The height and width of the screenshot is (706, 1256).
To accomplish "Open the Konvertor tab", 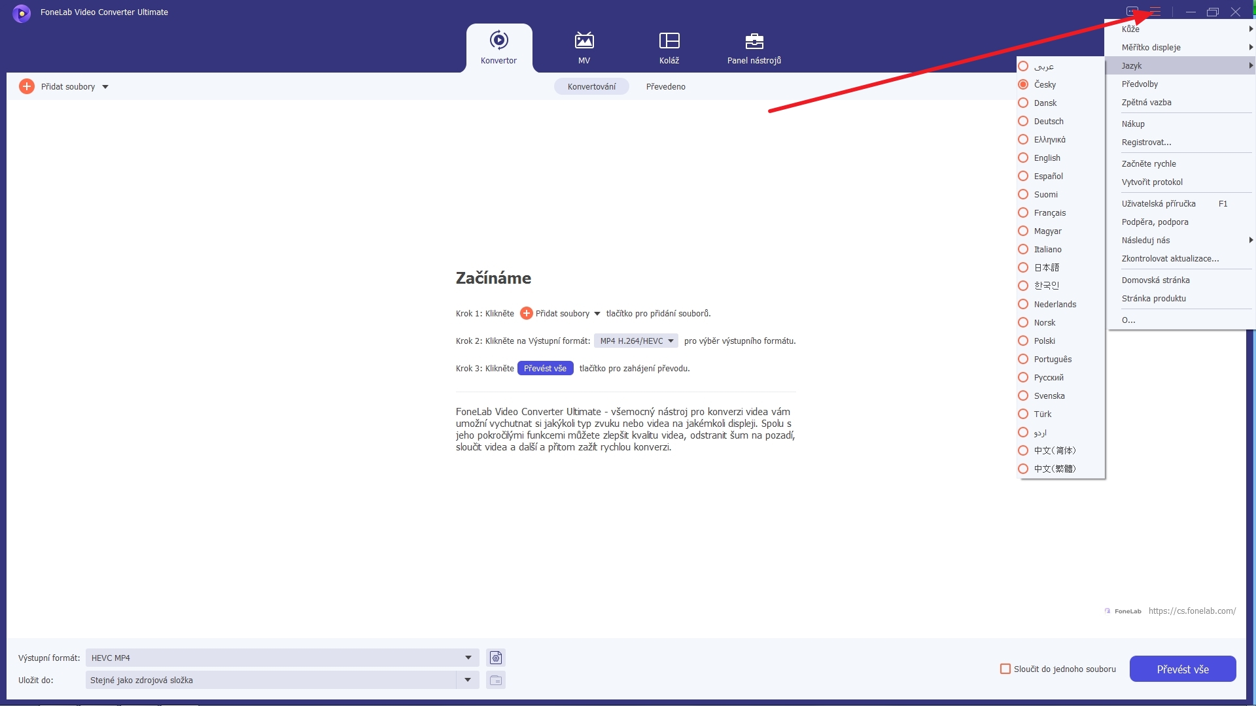I will (498, 48).
